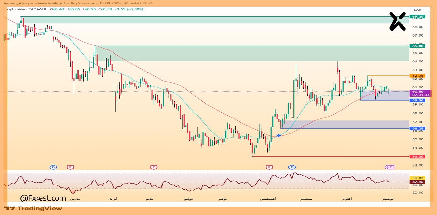Open the earnings E marker above May

pos(154,167)
